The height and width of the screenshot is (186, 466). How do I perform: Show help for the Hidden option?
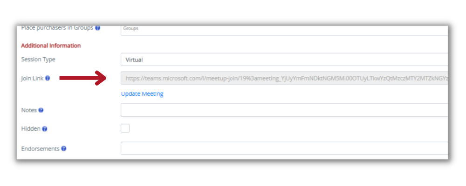45,129
